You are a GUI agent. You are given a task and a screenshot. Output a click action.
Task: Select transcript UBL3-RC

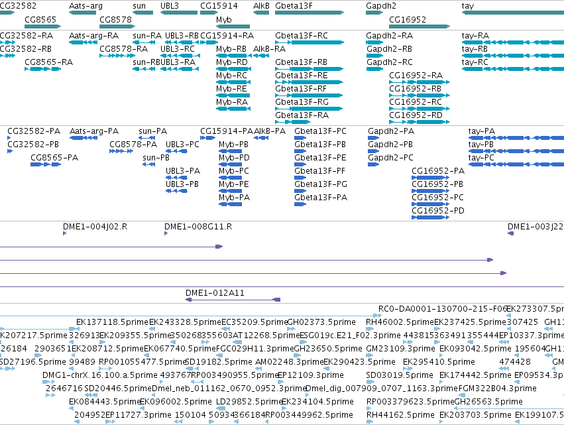pos(178,49)
